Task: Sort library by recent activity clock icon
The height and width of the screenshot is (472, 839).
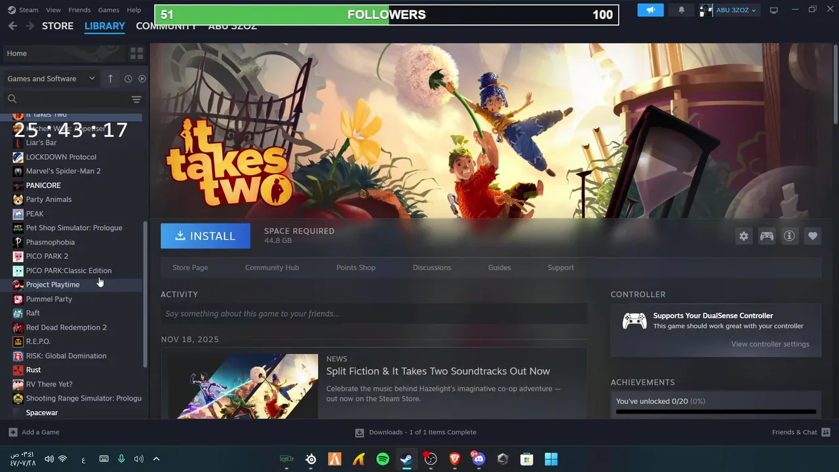Action: point(128,79)
